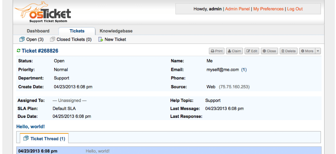This screenshot has width=336, height=154.
Task: Expand the More dropdown arrow
Action: pyautogui.click(x=318, y=51)
